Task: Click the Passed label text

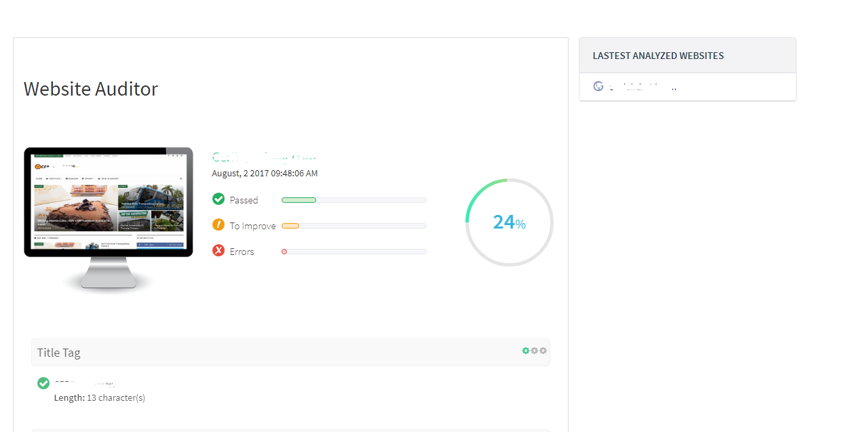Action: (244, 200)
